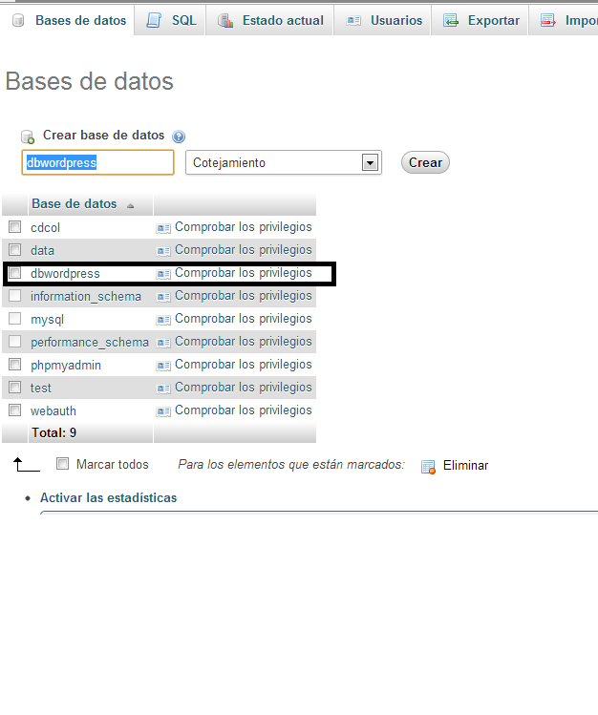
Task: Open the test database link
Action: tap(40, 389)
